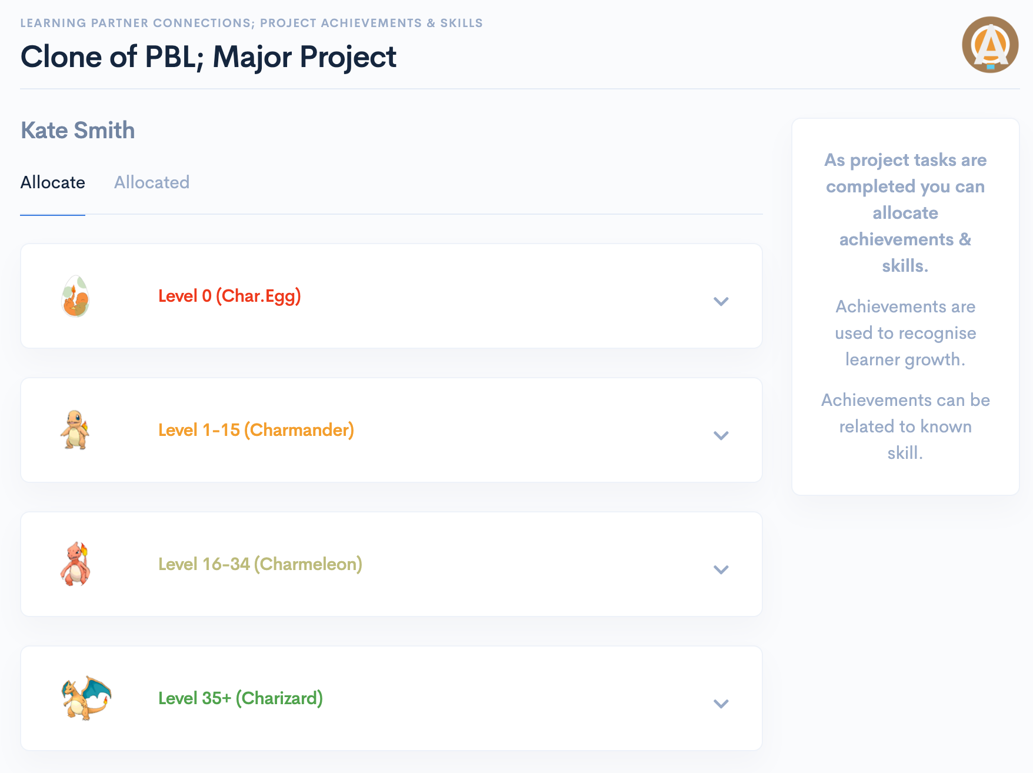Click the 'Achievements are used to recognise' text
Viewport: 1033px width, 773px height.
click(x=905, y=333)
